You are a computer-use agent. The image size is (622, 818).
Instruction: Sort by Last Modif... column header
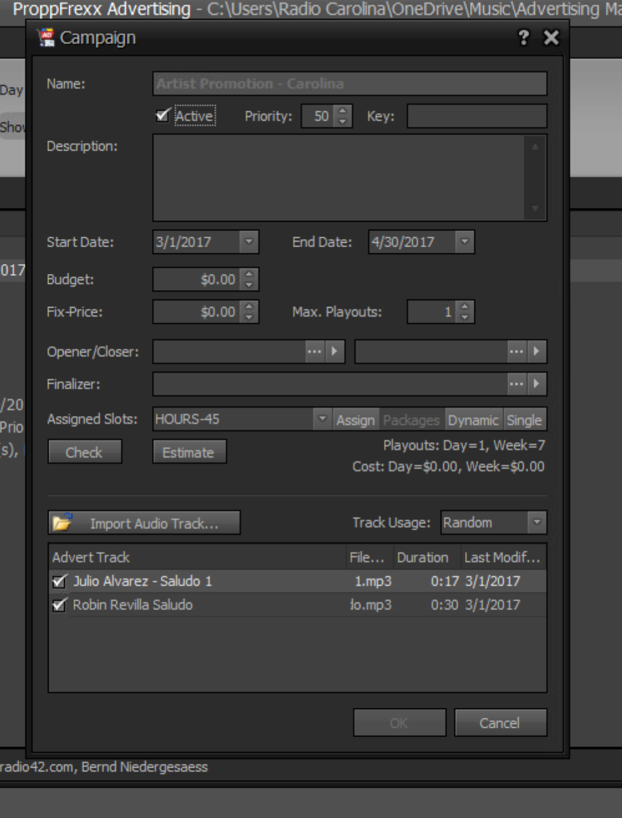click(x=503, y=557)
